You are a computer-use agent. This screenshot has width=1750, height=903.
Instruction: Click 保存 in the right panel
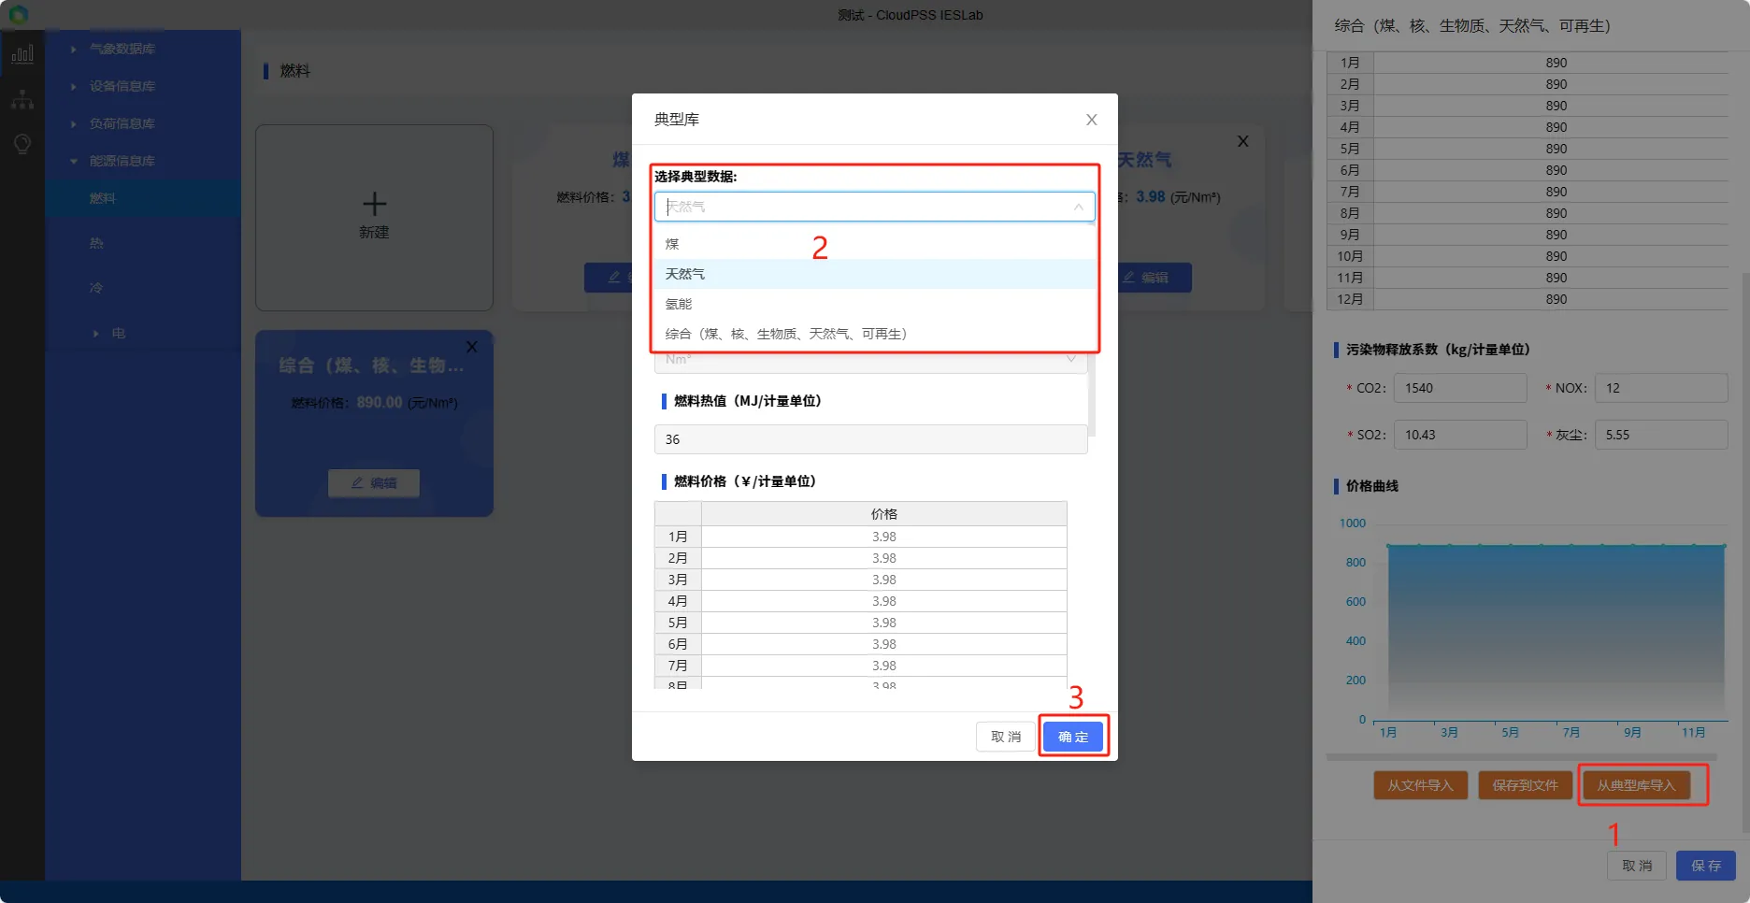click(1706, 866)
